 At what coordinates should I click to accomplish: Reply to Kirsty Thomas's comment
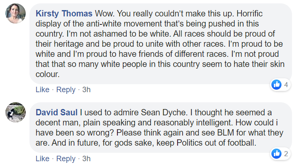(66, 90)
